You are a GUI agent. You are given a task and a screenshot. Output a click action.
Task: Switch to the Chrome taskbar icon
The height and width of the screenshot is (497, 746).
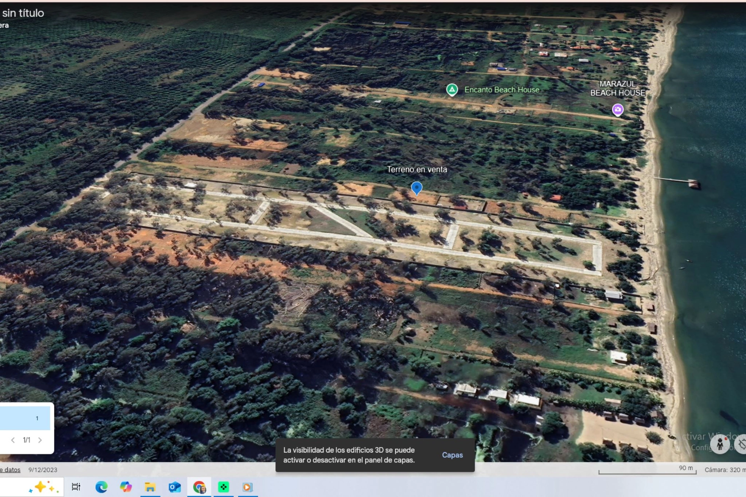coord(199,487)
